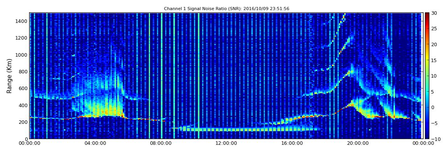This screenshot has height=158, width=448.
Task: Click the 'Range (Km)' y-axis label
Action: pyautogui.click(x=9, y=76)
